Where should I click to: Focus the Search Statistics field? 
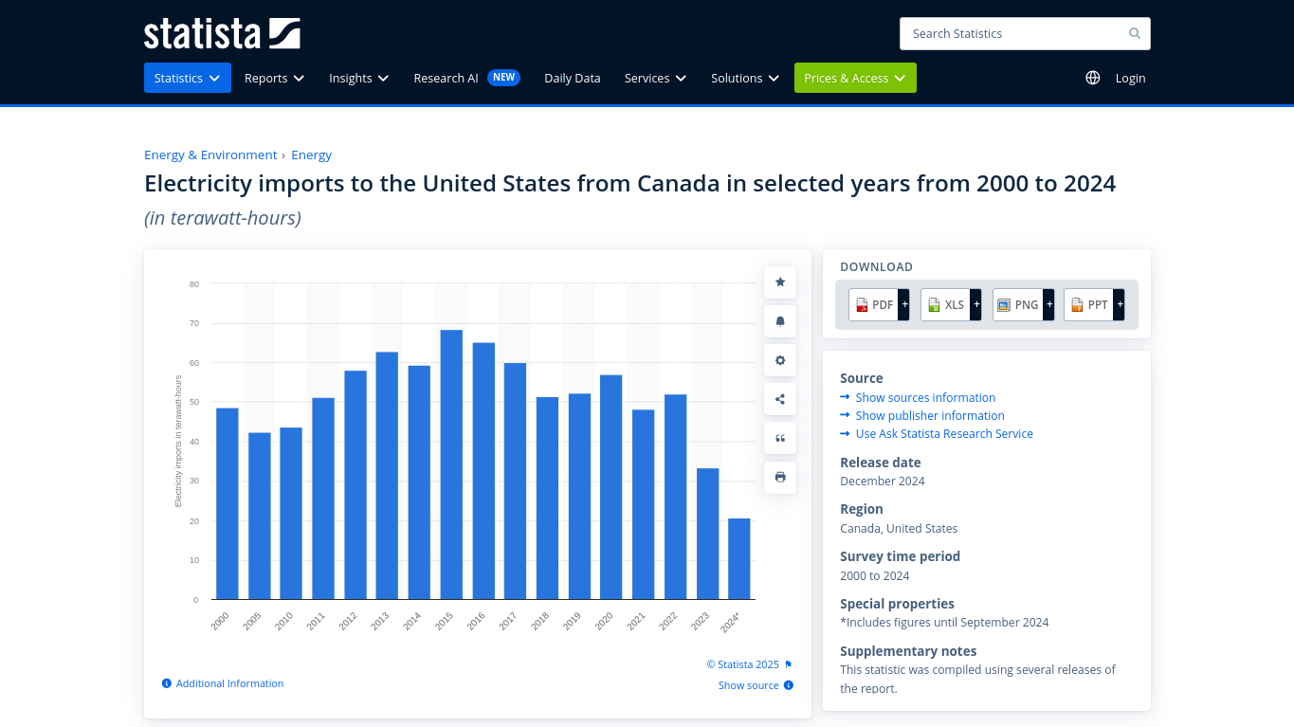tap(1025, 33)
